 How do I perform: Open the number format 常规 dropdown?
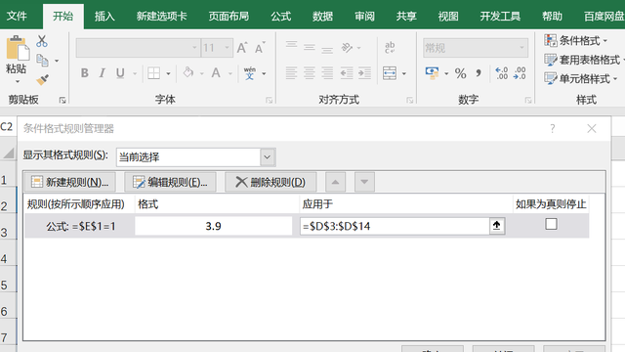521,48
